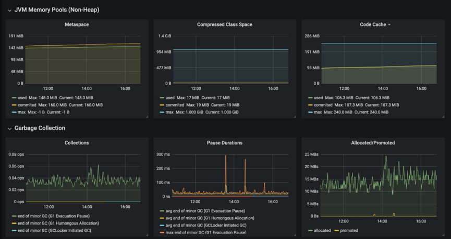The height and width of the screenshot is (239, 451).
Task: Click the Metaspace max legend blue color swatch
Action: click(x=14, y=112)
